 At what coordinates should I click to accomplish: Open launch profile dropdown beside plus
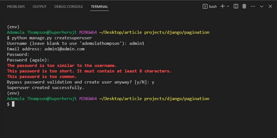(x=228, y=6)
